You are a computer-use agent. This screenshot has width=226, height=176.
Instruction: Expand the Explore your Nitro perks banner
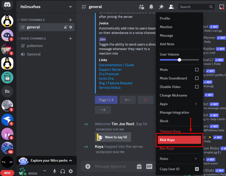point(47,160)
